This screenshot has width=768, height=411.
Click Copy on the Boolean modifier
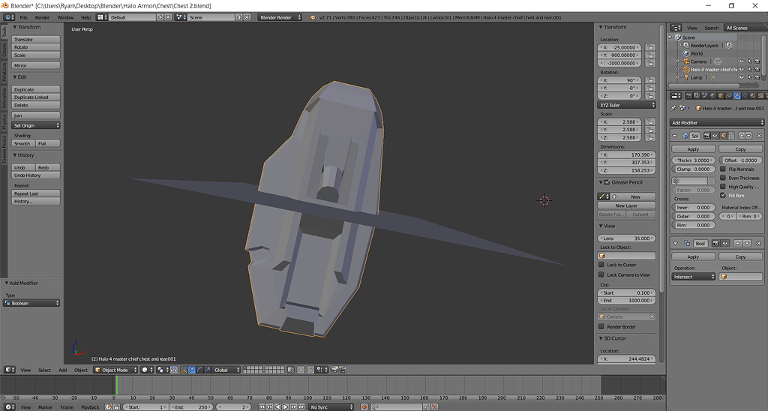point(740,256)
